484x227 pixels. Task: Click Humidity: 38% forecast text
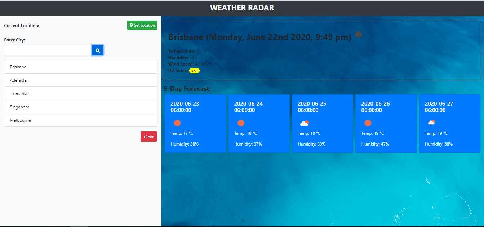pyautogui.click(x=185, y=144)
